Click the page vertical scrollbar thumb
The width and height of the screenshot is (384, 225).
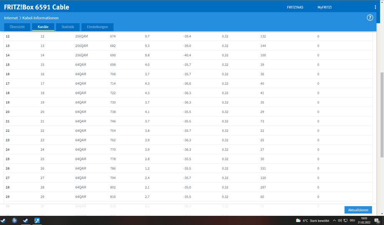(382, 115)
